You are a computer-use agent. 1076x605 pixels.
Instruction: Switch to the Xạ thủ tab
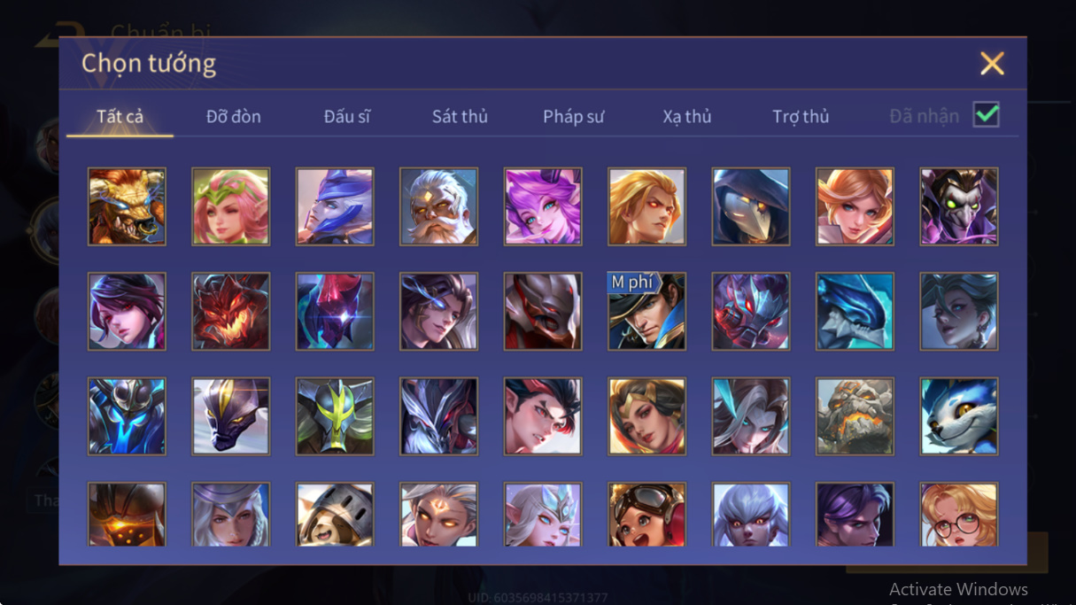(687, 116)
